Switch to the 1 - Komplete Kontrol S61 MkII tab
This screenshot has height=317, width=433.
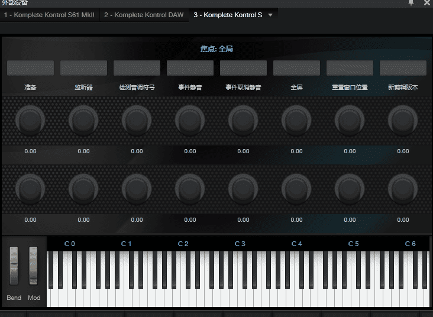[x=49, y=15]
